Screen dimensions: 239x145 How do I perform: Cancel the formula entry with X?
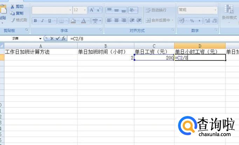coord(52,38)
